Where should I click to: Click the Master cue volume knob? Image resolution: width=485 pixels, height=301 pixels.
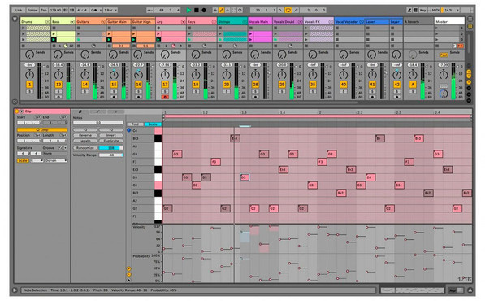[444, 94]
